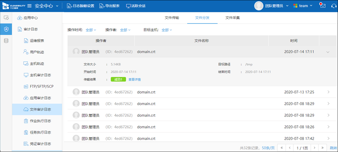This screenshot has height=152, width=338.
Task: Click the top icon in the left rail
Action: 6,18
